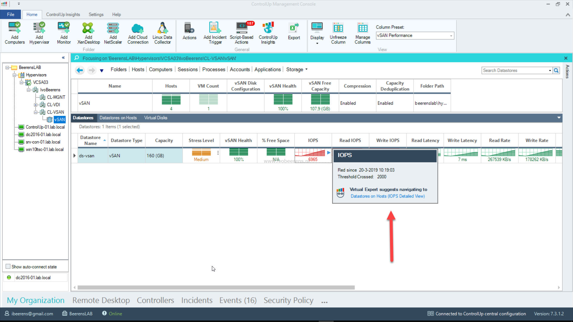Go to the Processes view

[x=214, y=69]
